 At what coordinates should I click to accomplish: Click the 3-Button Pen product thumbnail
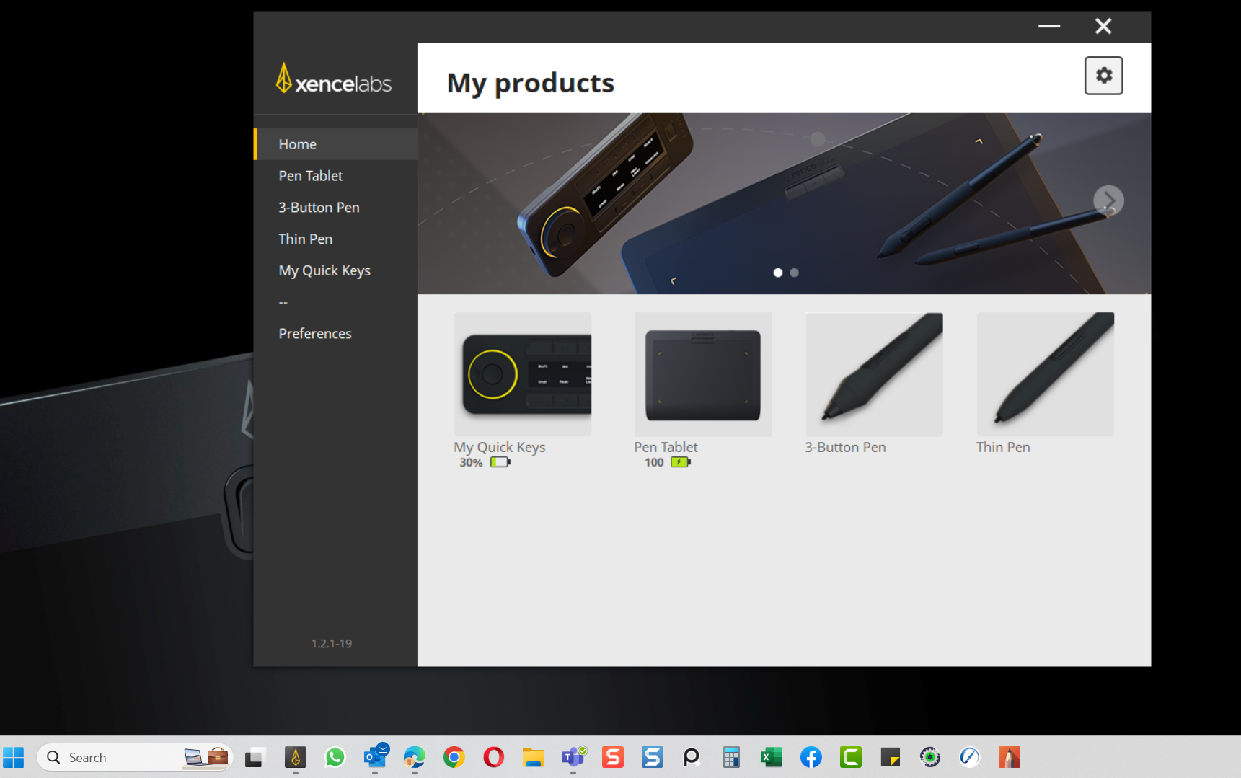pyautogui.click(x=874, y=373)
